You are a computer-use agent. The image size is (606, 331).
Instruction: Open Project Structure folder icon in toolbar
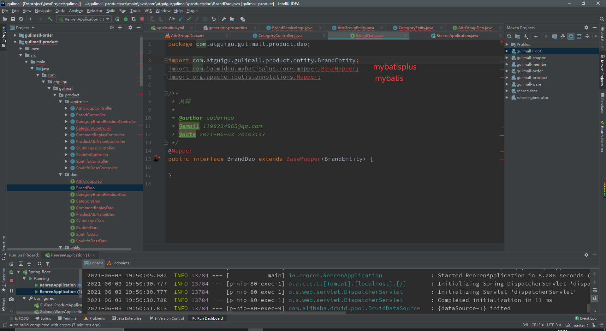232,19
